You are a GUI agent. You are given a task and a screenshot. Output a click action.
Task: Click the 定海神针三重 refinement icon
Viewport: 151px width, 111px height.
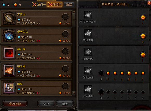point(88,15)
